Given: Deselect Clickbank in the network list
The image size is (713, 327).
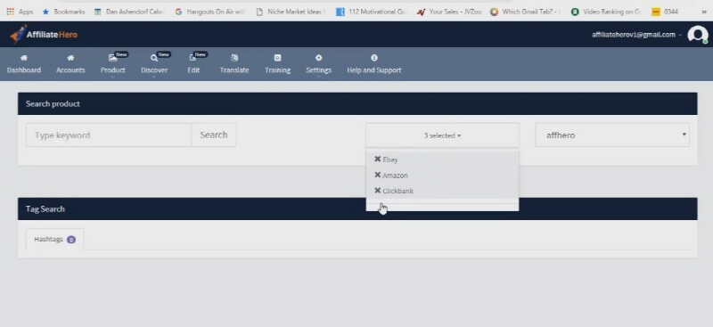Looking at the screenshot, I should click(x=442, y=191).
